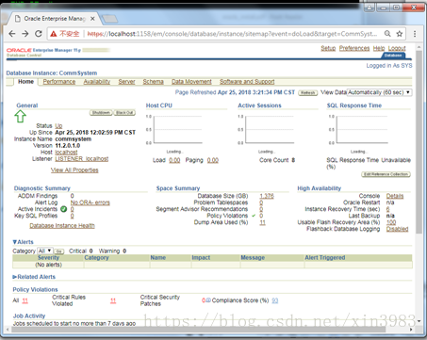
Task: Collapse the Alerts section
Action: (14, 242)
